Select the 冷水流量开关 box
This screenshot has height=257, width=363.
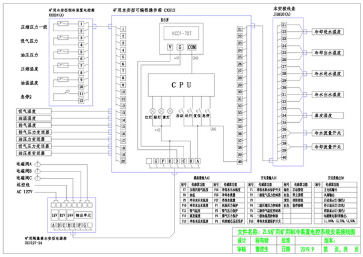coord(327,133)
